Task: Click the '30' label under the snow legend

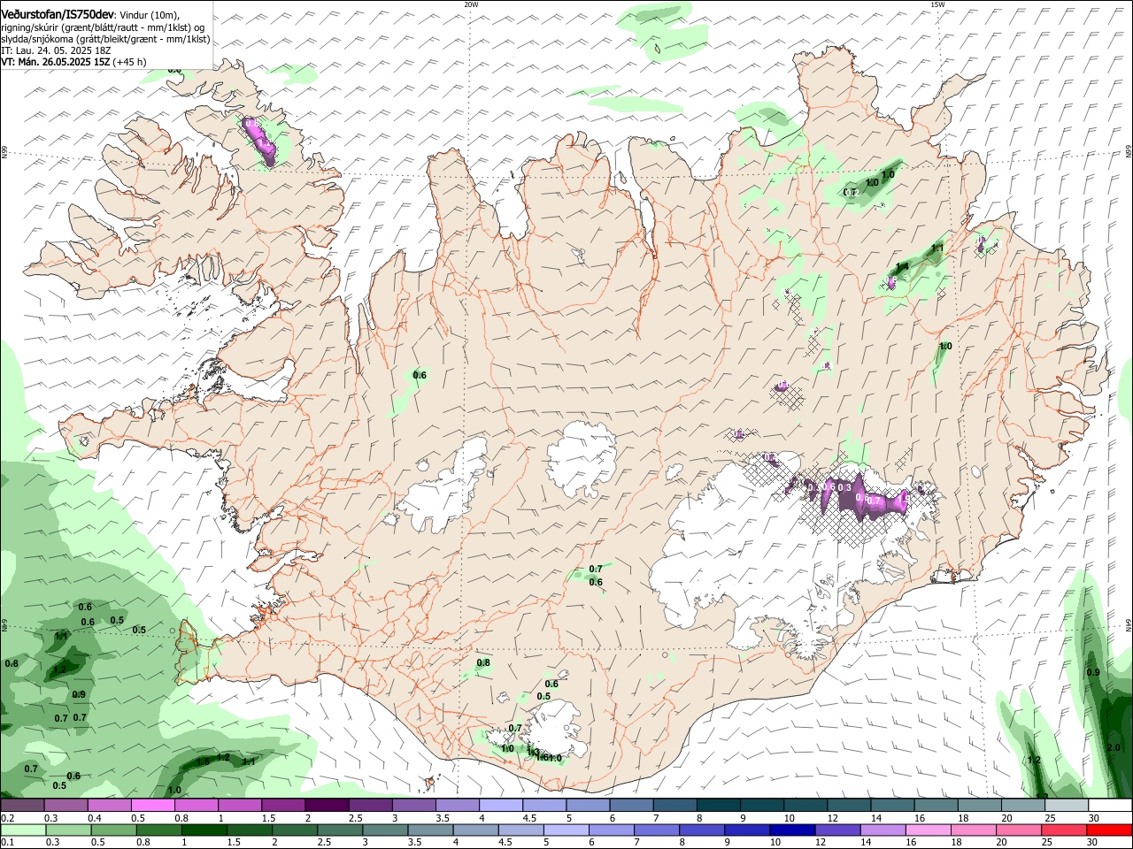Action: [x=1093, y=818]
